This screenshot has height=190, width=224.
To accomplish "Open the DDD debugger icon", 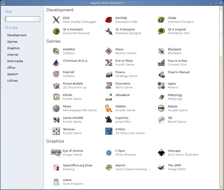I will click(x=56, y=20).
